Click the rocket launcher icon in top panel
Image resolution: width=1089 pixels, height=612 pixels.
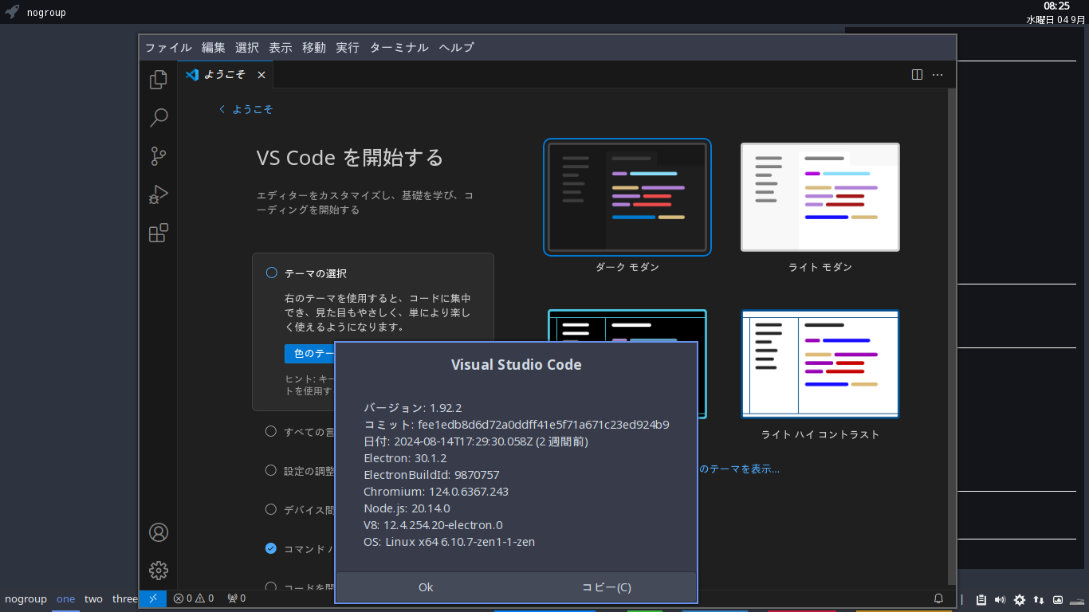coord(12,12)
